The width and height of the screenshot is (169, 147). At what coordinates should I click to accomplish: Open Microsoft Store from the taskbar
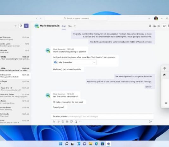point(102,144)
